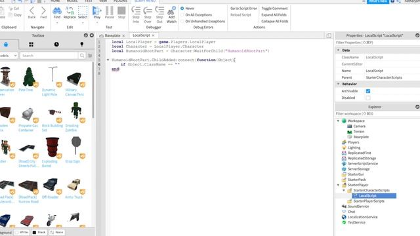Image resolution: width=420 pixels, height=236 pixels.
Task: Open the Toolbox filter options icon
Action: 90,55
